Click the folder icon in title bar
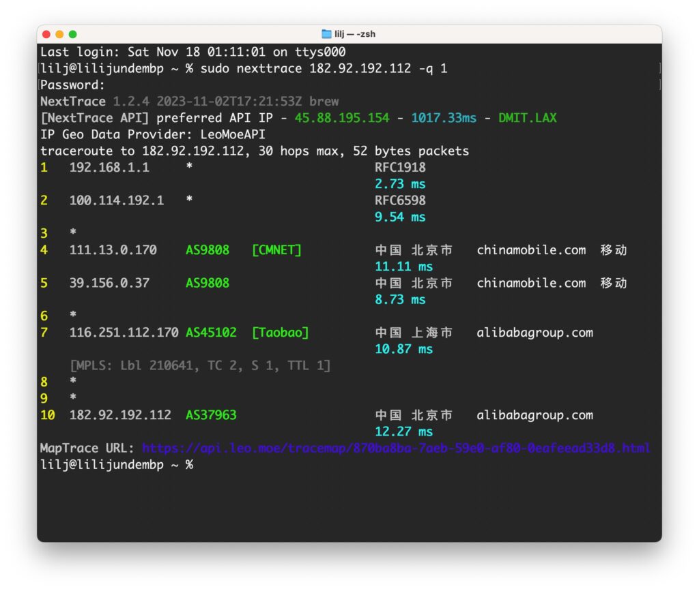Screen dimensions: 699x591 point(326,34)
